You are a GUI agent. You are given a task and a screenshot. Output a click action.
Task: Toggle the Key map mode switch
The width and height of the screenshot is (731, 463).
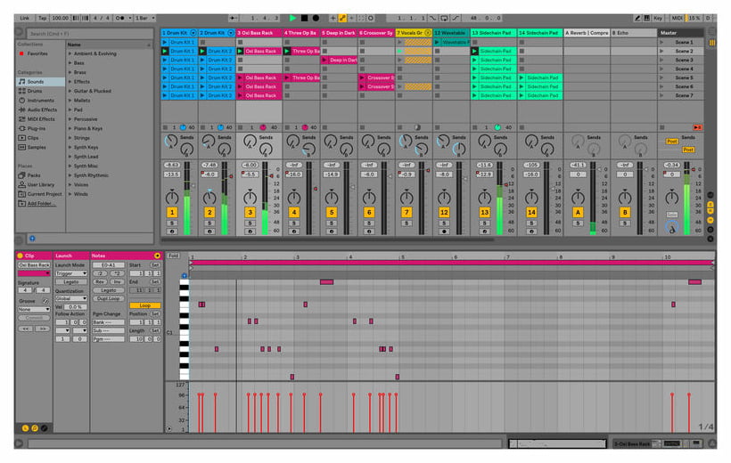[x=658, y=18]
